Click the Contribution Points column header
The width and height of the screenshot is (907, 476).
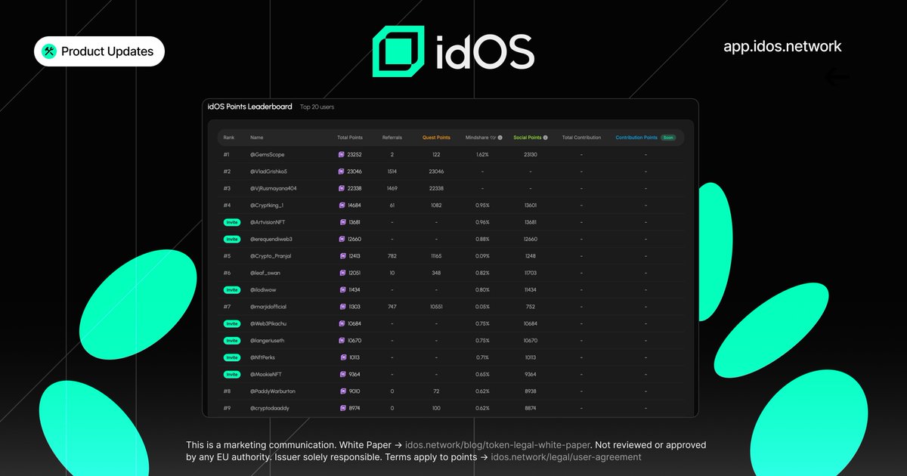[636, 138]
